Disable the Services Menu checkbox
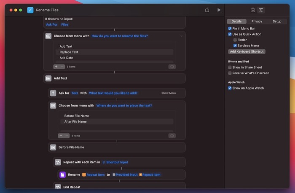Screen dimensions: 295x193 [x=235, y=46]
